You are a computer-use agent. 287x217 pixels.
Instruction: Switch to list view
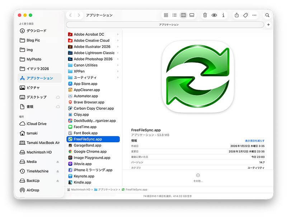(x=174, y=15)
